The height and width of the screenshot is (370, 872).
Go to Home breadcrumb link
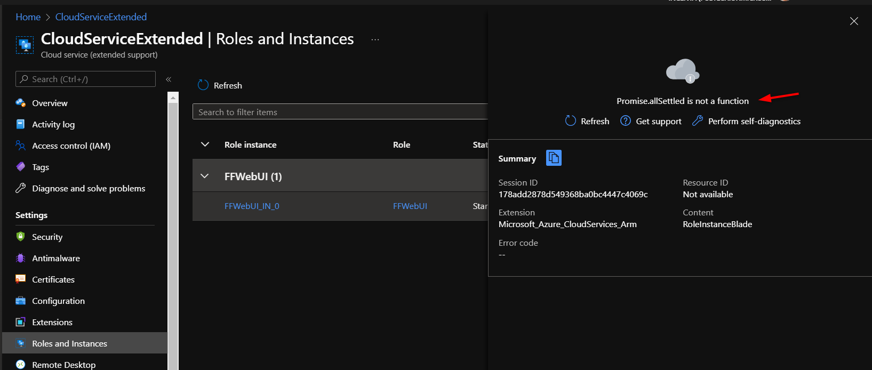28,17
